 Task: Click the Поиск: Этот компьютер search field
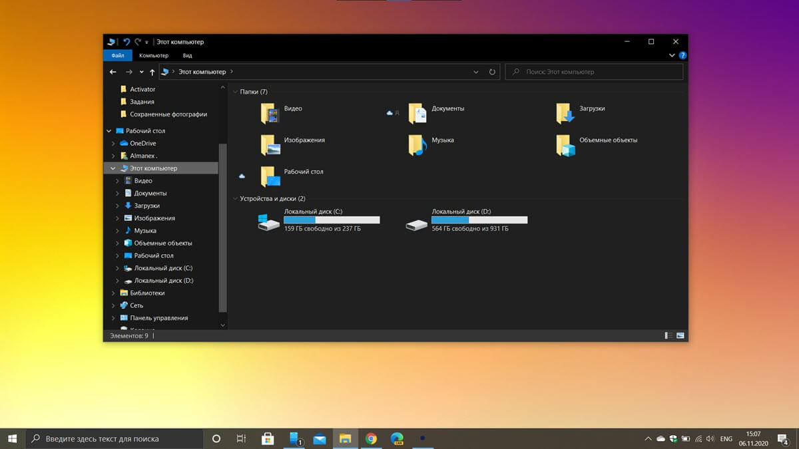(x=594, y=72)
